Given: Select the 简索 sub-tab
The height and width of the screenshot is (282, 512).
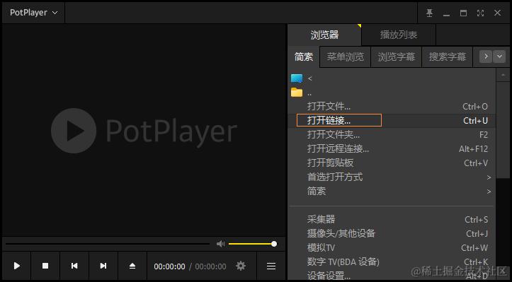Looking at the screenshot, I should point(304,57).
